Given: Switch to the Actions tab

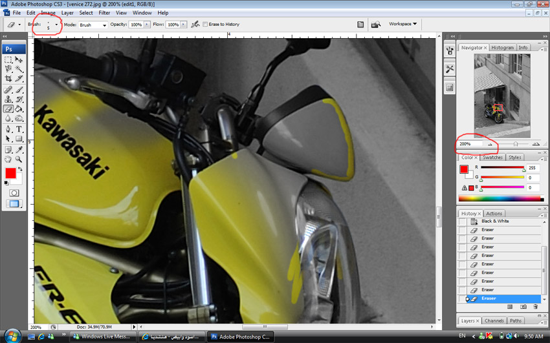Looking at the screenshot, I should point(494,214).
